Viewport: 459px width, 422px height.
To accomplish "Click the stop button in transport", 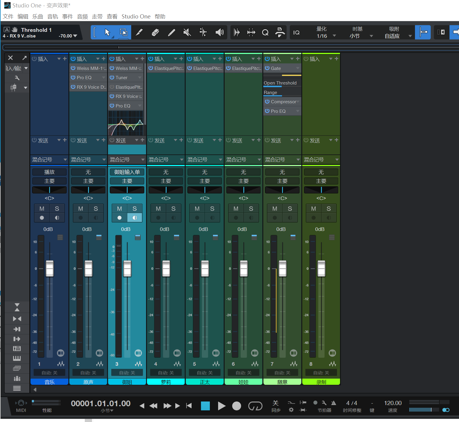I will click(205, 406).
